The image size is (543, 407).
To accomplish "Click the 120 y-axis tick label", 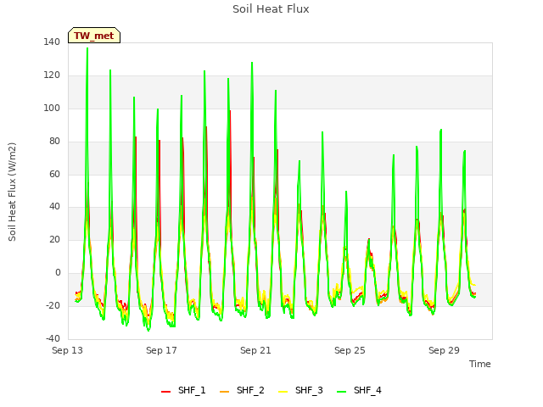I will [52, 75].
